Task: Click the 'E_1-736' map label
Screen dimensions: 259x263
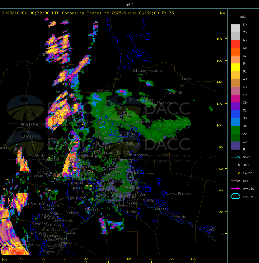Action: [x=175, y=92]
